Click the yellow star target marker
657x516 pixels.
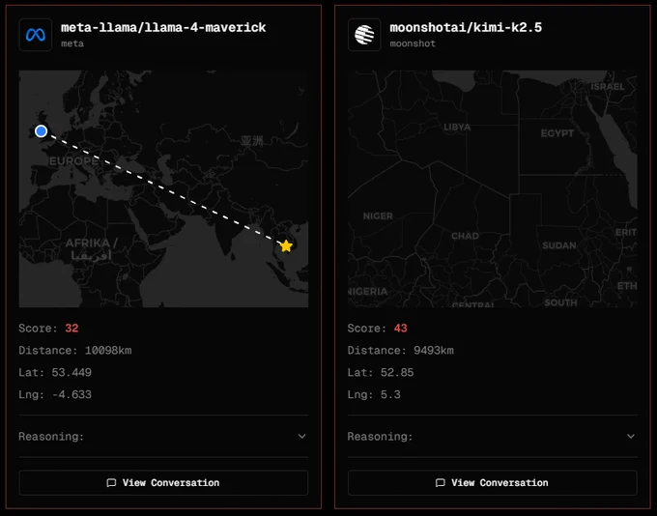(286, 245)
